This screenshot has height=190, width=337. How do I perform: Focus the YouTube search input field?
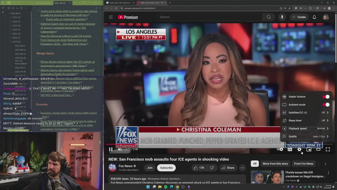point(210,17)
